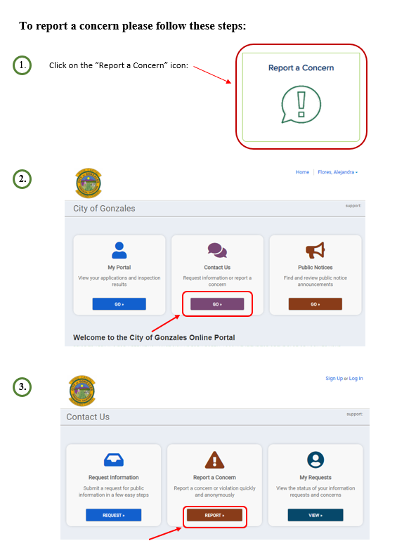The image size is (397, 548).
Task: Click the support link in the Contact Us header
Action: [354, 414]
